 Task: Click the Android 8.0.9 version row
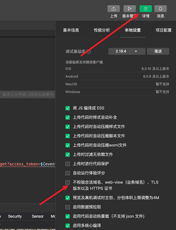pos(117,76)
